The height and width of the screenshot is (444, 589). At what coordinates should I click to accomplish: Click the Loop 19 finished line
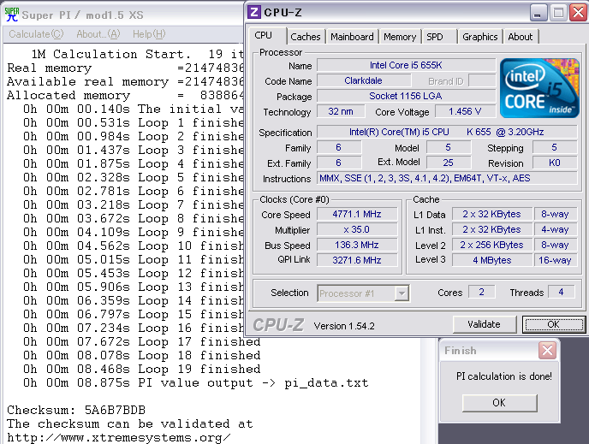[141, 370]
